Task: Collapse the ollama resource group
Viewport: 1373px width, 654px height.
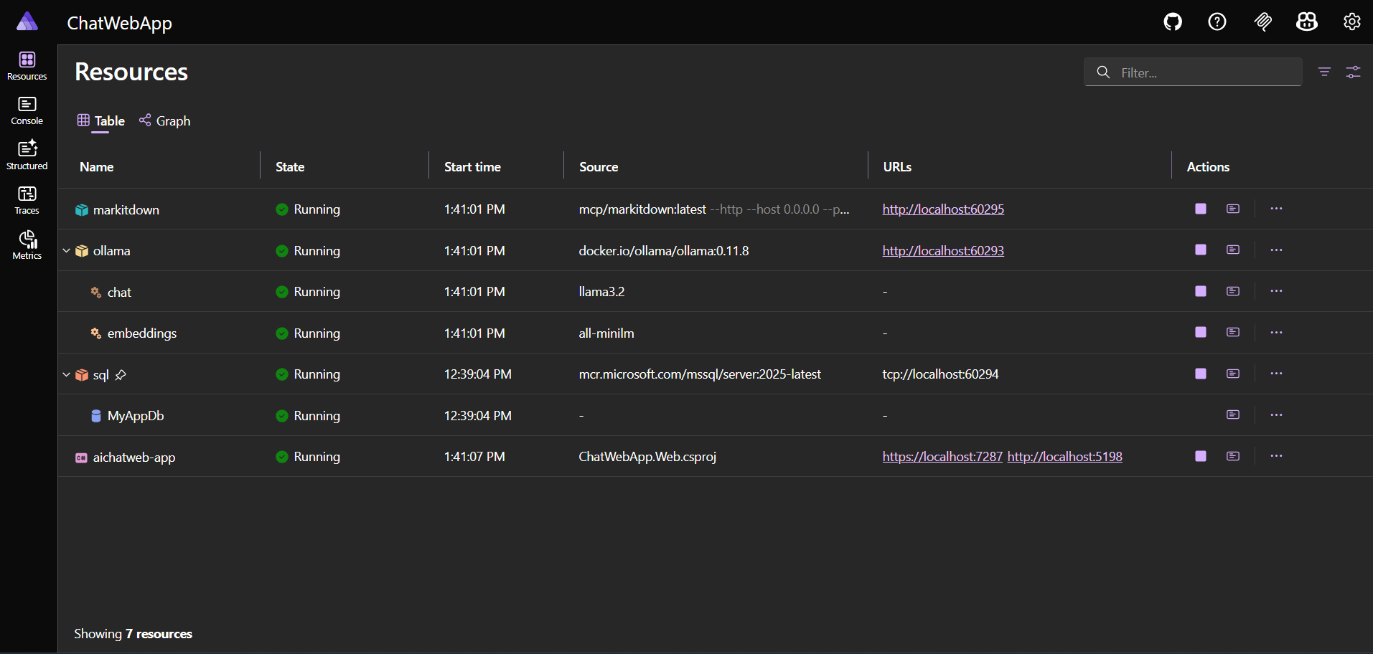Action: (66, 250)
